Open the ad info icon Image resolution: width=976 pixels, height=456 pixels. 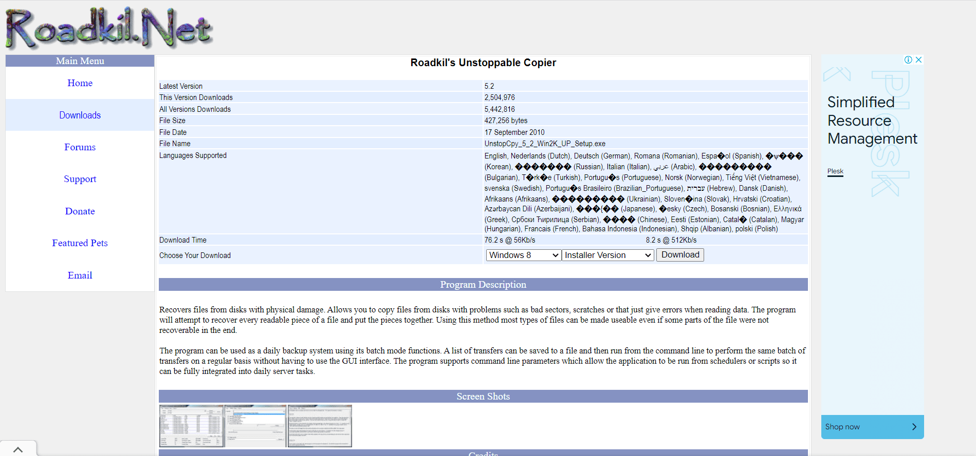coord(909,60)
